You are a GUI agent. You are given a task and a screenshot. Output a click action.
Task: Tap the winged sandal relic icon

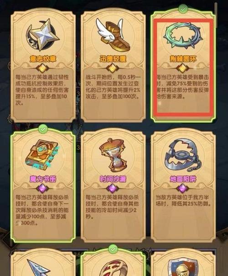coord(113,35)
